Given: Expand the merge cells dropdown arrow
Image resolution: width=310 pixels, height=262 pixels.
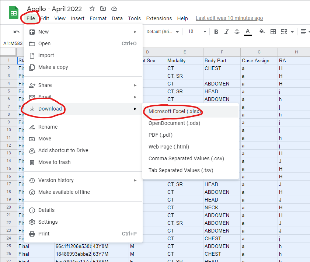Looking at the screenshot, I should [292, 32].
